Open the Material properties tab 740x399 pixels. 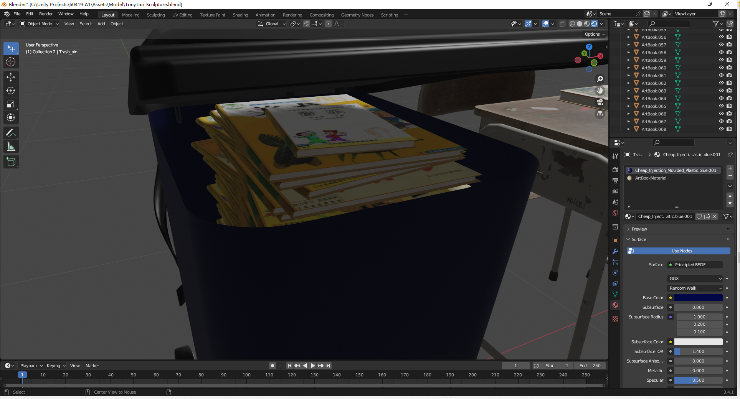pyautogui.click(x=615, y=305)
